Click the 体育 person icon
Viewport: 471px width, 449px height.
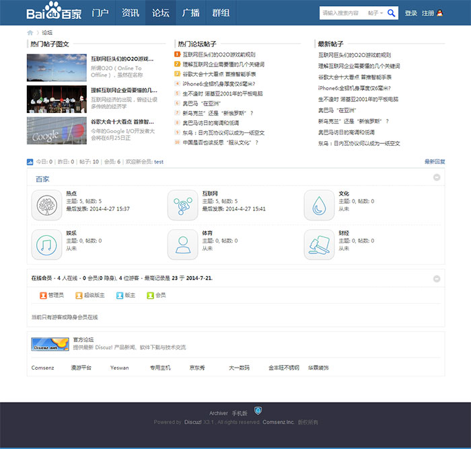(x=182, y=245)
